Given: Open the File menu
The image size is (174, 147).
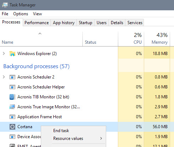Looking at the screenshot, I should pyautogui.click(x=5, y=14).
